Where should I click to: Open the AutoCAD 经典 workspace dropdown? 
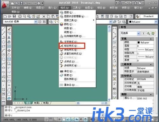pos(36,22)
